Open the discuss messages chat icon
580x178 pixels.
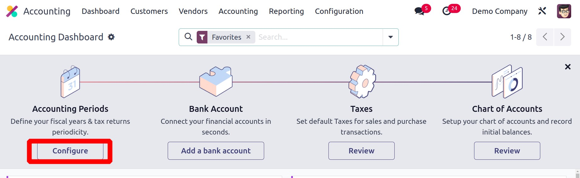point(419,11)
